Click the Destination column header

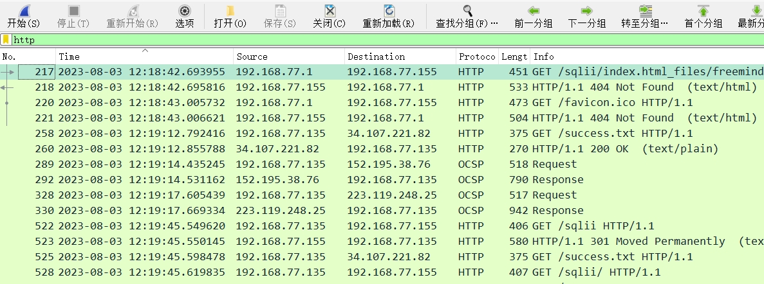[x=400, y=57]
